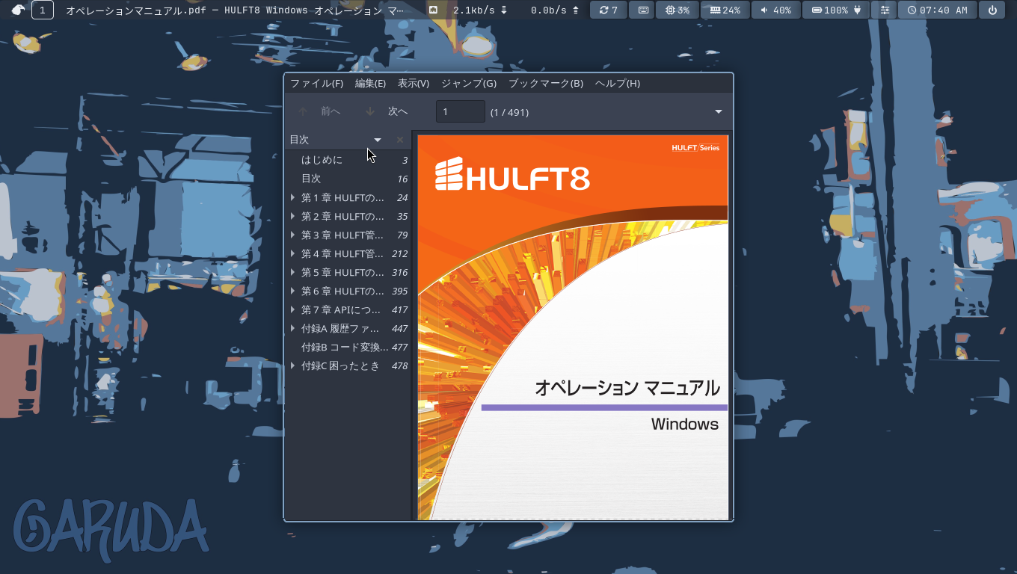Click the 2.1kb/s download speed indicator
Screen dimensions: 1017x574
(480, 10)
